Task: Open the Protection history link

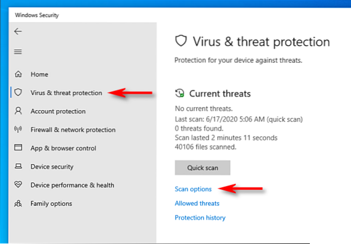Action: (x=200, y=218)
